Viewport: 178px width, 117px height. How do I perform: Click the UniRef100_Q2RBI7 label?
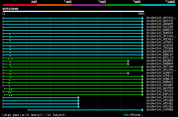point(160,73)
